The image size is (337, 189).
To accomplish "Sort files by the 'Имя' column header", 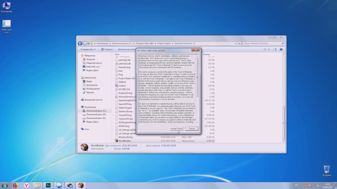I will point(117,54).
